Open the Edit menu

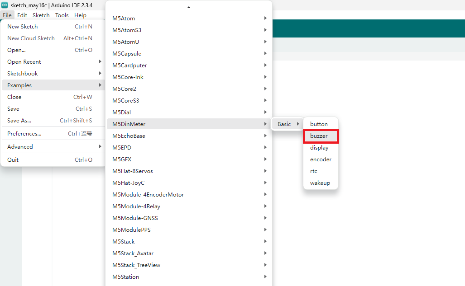click(x=22, y=15)
